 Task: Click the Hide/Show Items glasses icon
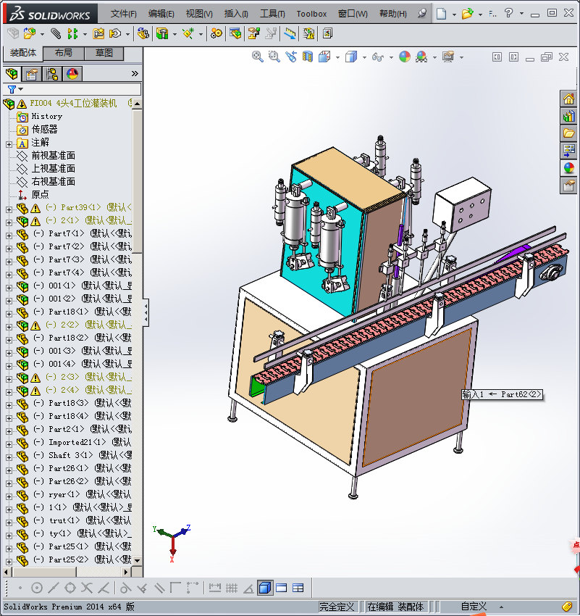[x=377, y=57]
